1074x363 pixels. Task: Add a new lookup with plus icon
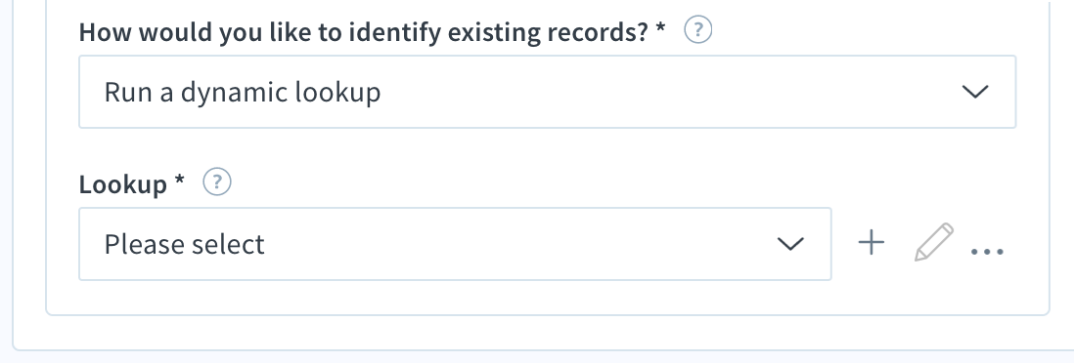coord(872,243)
